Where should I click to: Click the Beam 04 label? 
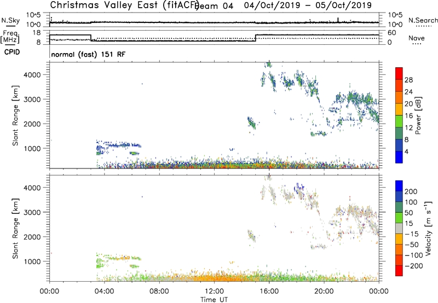click(214, 6)
